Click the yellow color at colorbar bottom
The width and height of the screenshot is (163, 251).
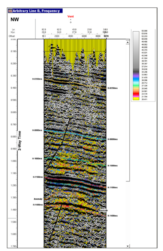(136, 99)
